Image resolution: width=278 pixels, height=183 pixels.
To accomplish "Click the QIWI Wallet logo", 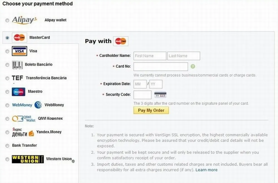I will pyautogui.click(x=24, y=119).
